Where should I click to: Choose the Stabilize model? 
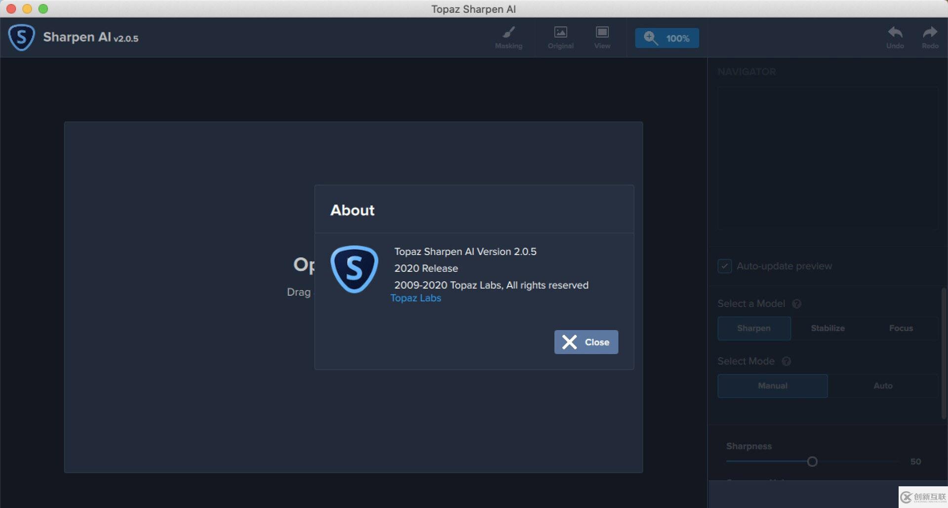tap(828, 328)
